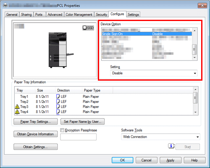Open the Settings tab
The image size is (210, 168).
click(x=133, y=14)
